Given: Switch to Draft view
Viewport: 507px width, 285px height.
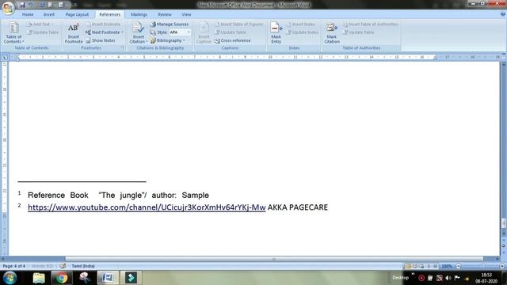Looking at the screenshot, I should (436, 266).
